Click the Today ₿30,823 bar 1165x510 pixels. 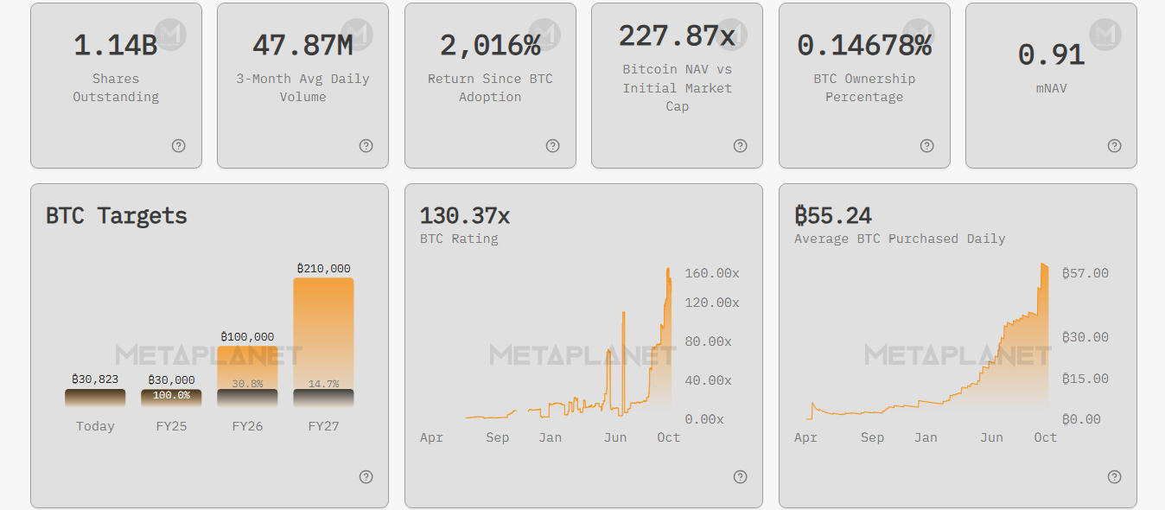pyautogui.click(x=95, y=398)
